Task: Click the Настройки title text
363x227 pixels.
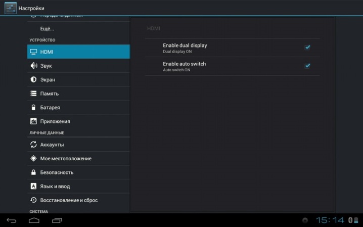Action: point(31,8)
